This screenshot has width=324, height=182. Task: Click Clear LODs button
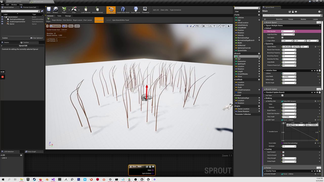pyautogui.click(x=164, y=10)
